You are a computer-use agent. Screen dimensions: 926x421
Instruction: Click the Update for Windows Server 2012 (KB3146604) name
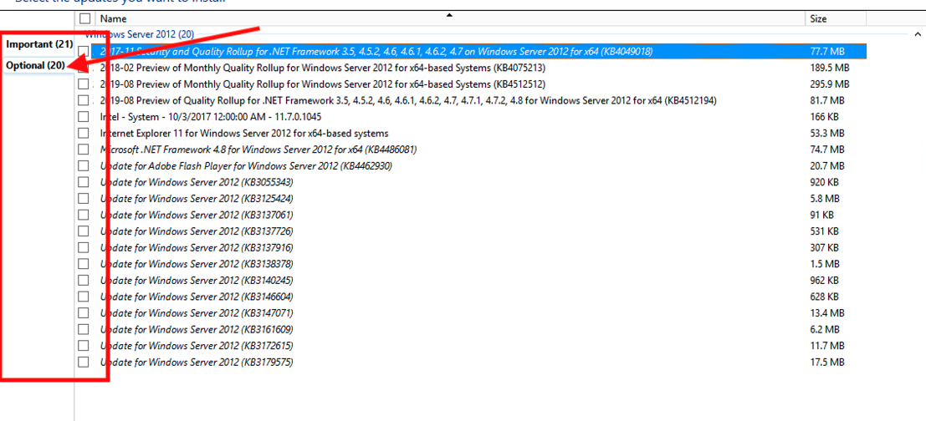197,296
